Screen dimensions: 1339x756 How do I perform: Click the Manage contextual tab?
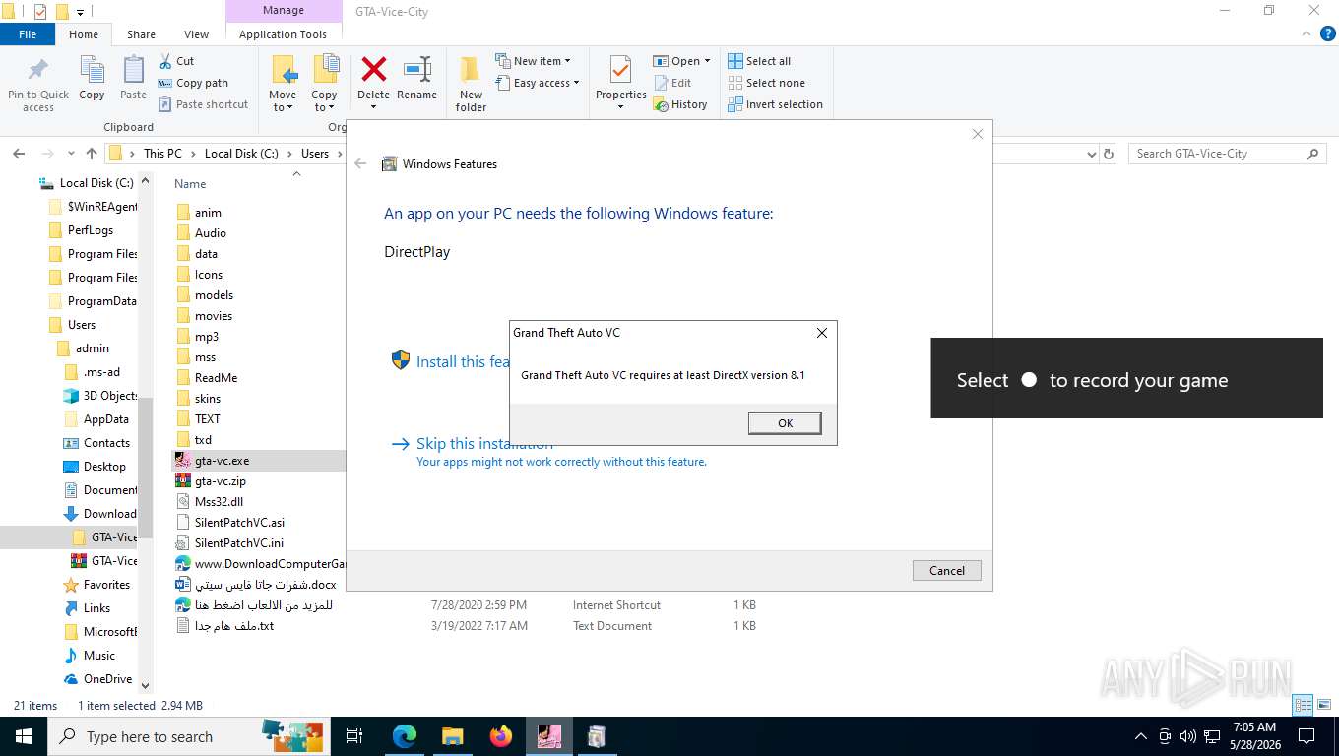(284, 11)
